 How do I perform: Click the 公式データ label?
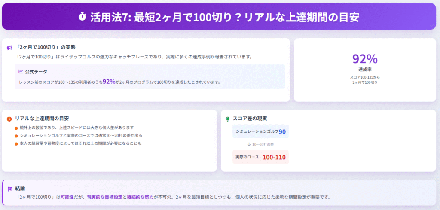pyautogui.click(x=35, y=71)
